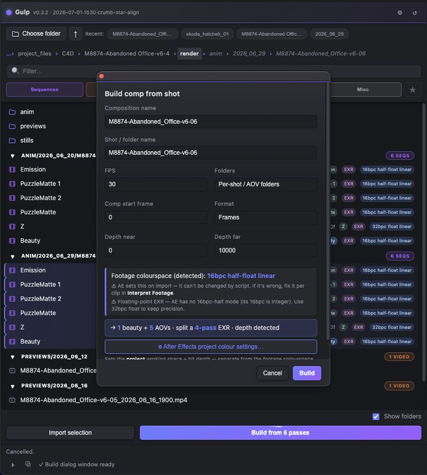The width and height of the screenshot is (427, 475).
Task: Click the anim folder icon
Action: [x=12, y=112]
